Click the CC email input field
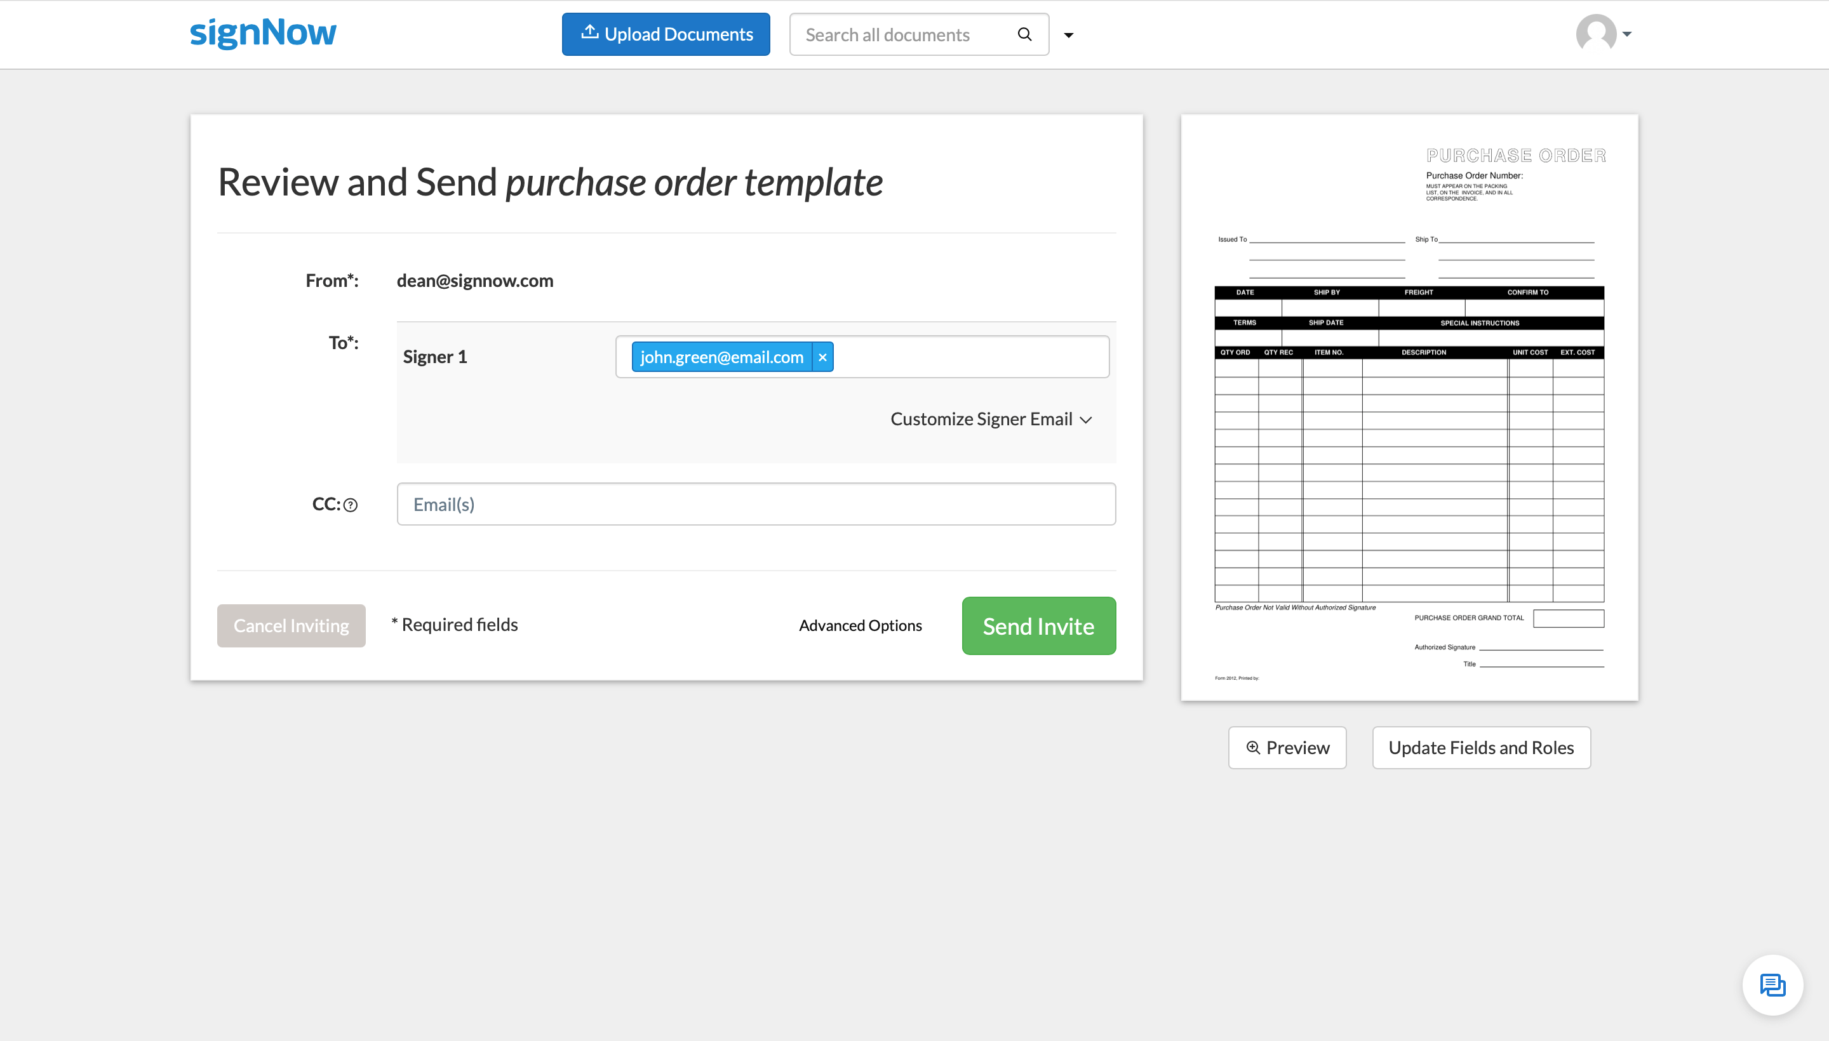 pyautogui.click(x=756, y=503)
